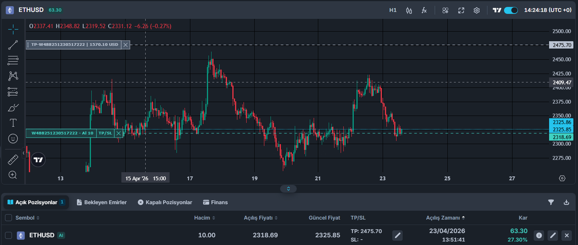Check the ETHUSD row checkbox
Viewport: 578px width, 245px height.
pos(8,235)
